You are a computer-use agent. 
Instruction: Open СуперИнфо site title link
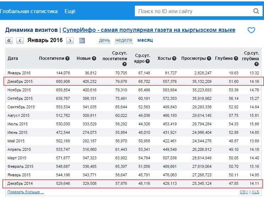[149, 30]
